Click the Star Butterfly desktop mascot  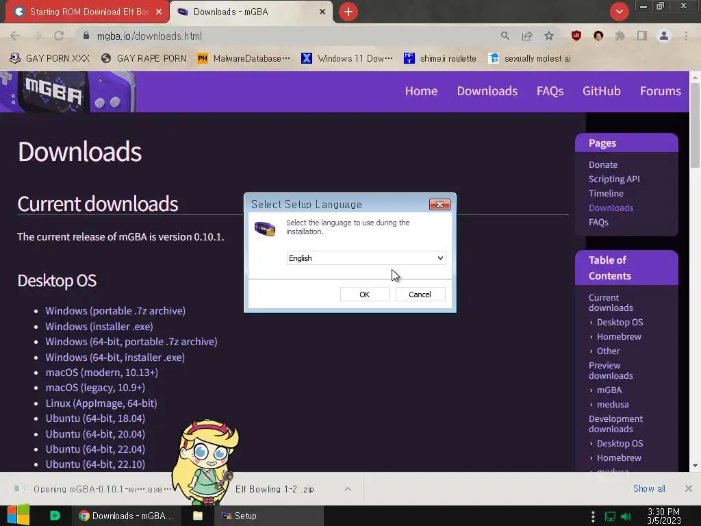(205, 462)
